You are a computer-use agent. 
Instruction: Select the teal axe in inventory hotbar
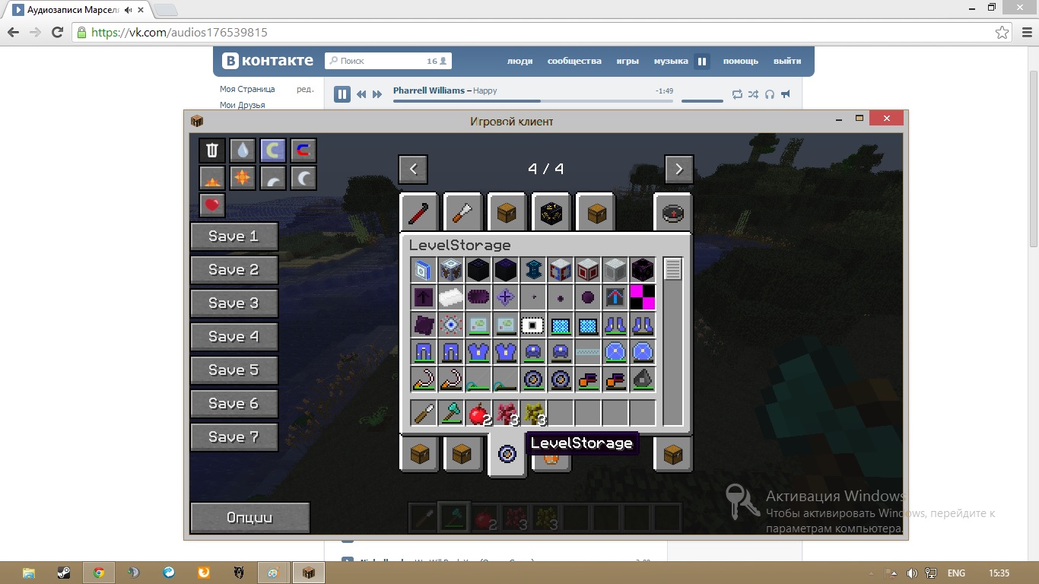pyautogui.click(x=451, y=413)
